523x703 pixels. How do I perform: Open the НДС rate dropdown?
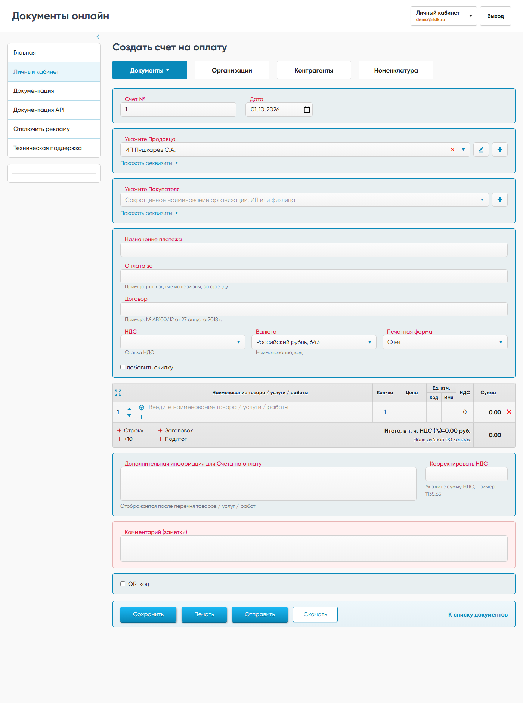[x=183, y=342]
